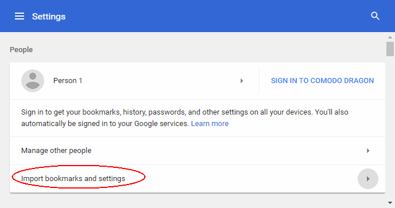Click the vertical scrollbar thumb
The image size is (395, 208).
point(390,49)
